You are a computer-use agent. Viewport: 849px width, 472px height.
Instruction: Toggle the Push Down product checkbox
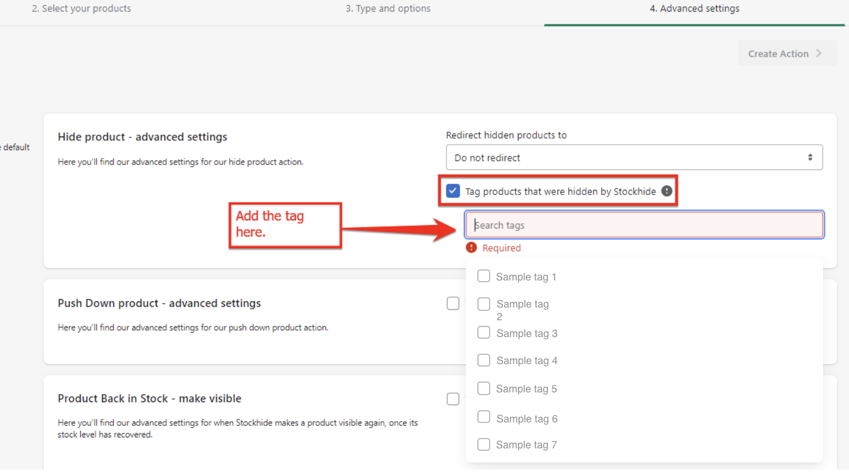[453, 304]
